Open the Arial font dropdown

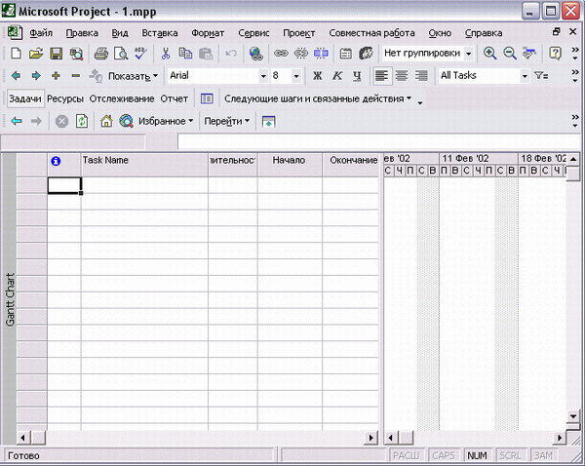click(263, 76)
